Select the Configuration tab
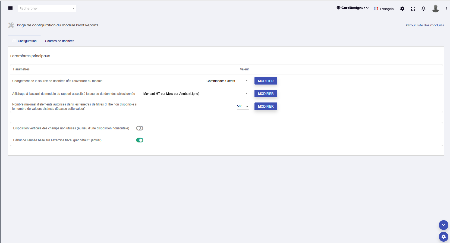The width and height of the screenshot is (450, 243). point(27,41)
